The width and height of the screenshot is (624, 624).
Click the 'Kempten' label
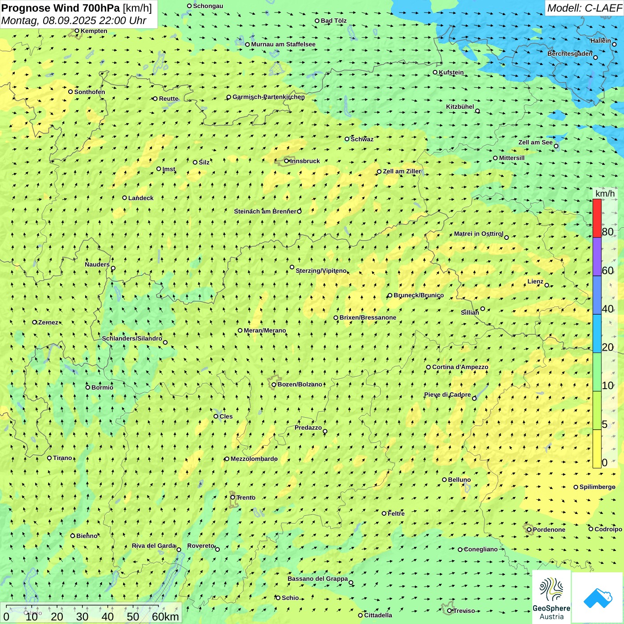[x=94, y=31]
